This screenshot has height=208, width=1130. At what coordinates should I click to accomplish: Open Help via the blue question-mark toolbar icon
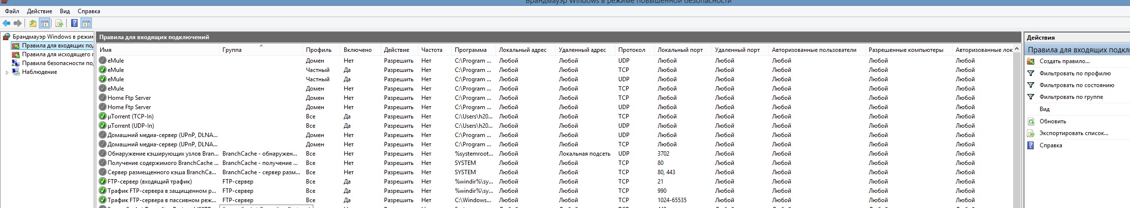click(x=75, y=23)
